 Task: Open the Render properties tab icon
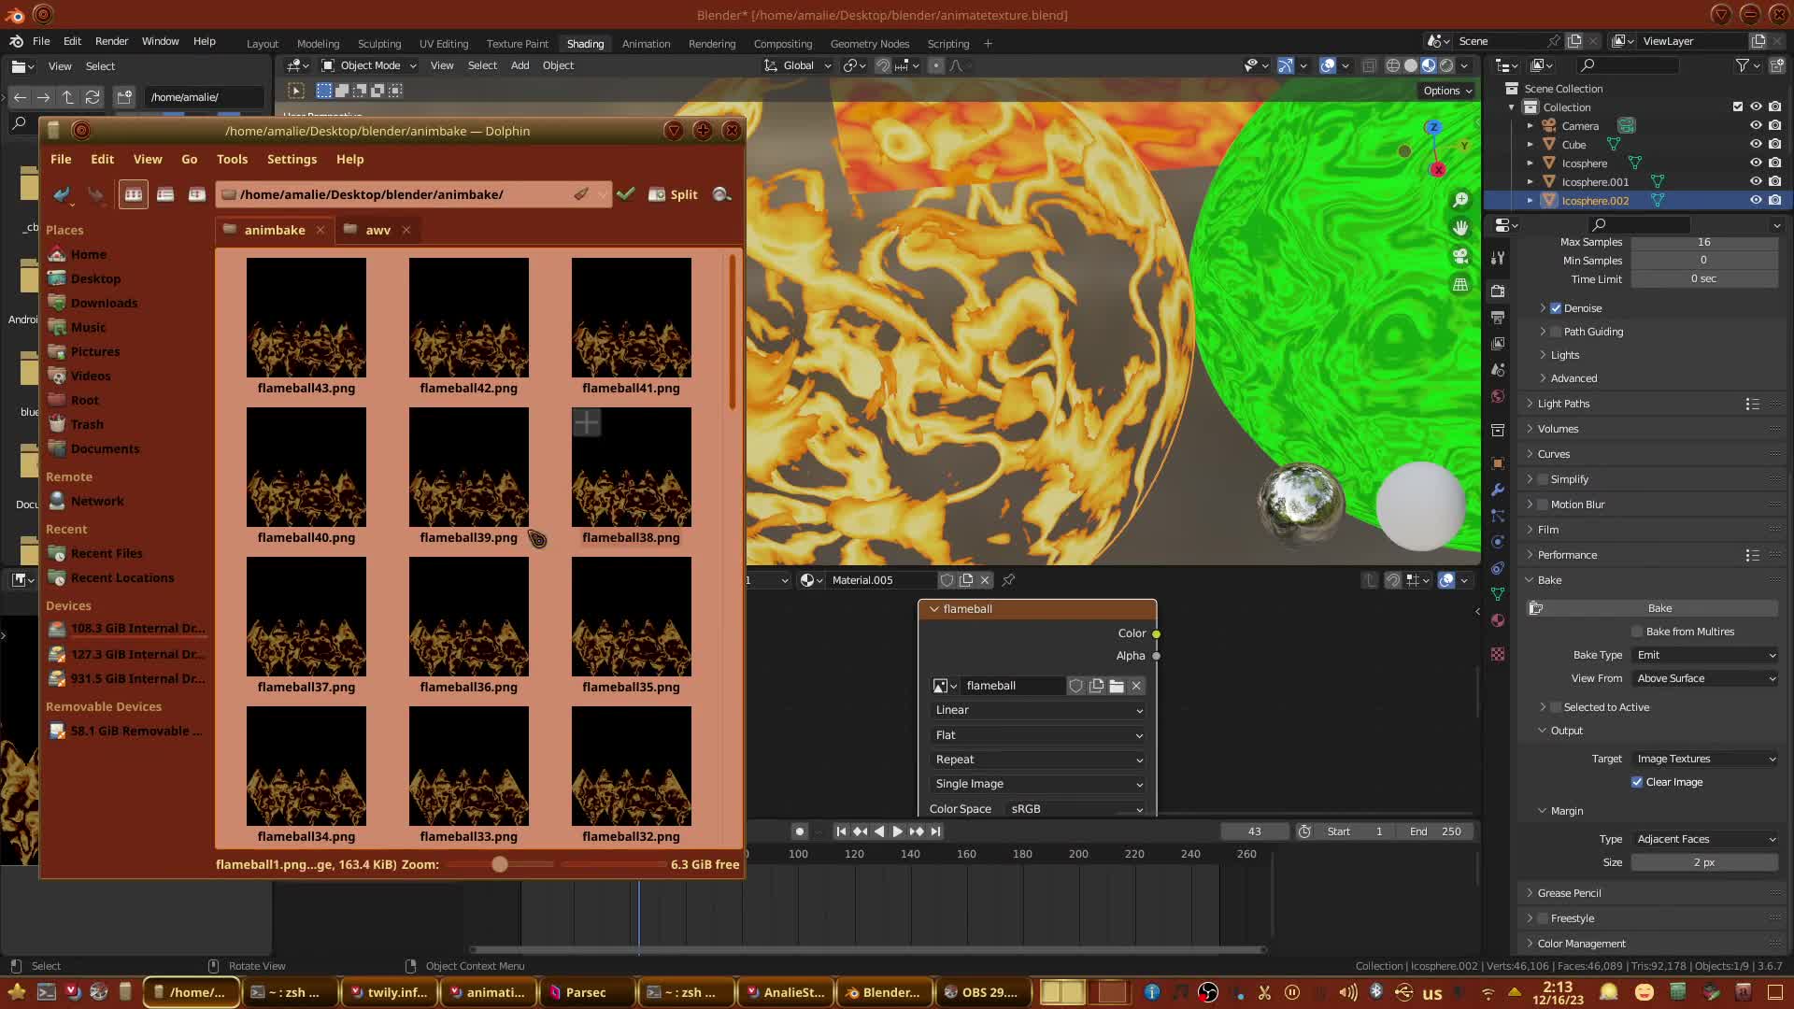pyautogui.click(x=1498, y=291)
